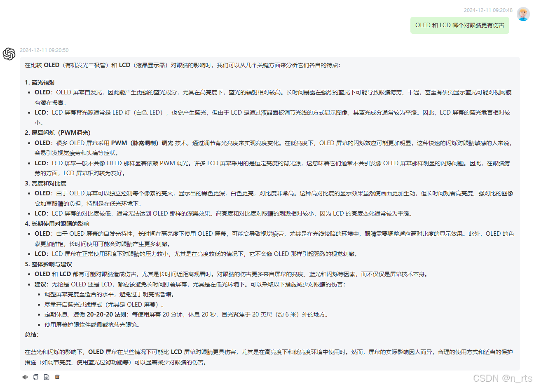Open the user profile avatar
The image size is (534, 387).
[523, 14]
